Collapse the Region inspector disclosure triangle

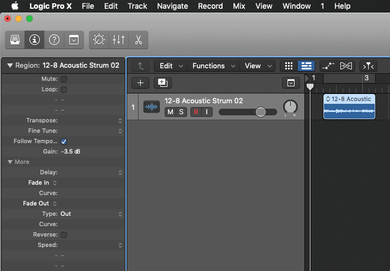tap(10, 66)
